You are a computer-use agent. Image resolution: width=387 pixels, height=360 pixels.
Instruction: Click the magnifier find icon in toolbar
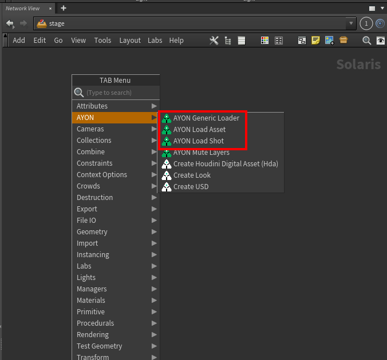[x=366, y=41]
